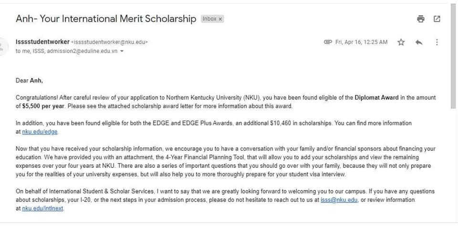Click the paperclip attachment icon
458x226 pixels.
pyautogui.click(x=328, y=42)
